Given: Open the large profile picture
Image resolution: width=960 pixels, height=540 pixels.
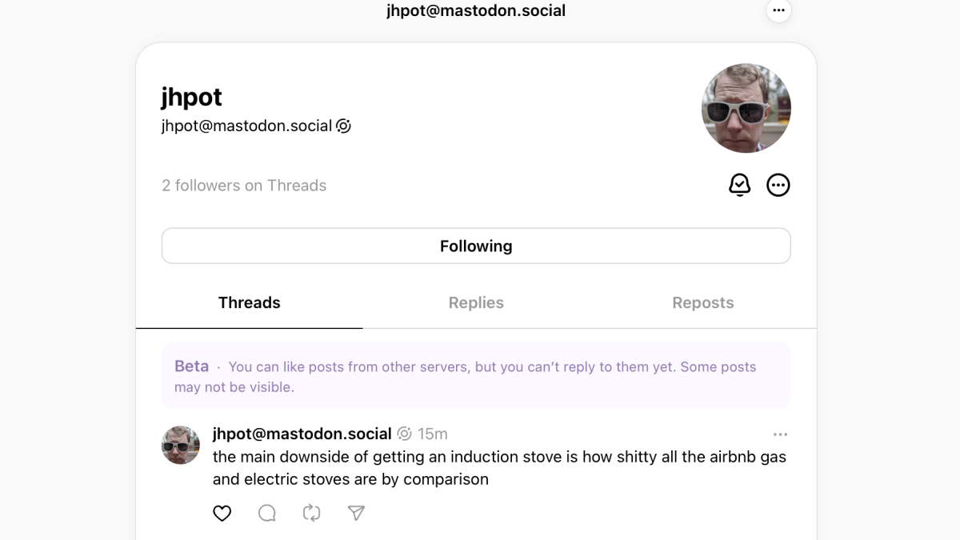Looking at the screenshot, I should 746,108.
